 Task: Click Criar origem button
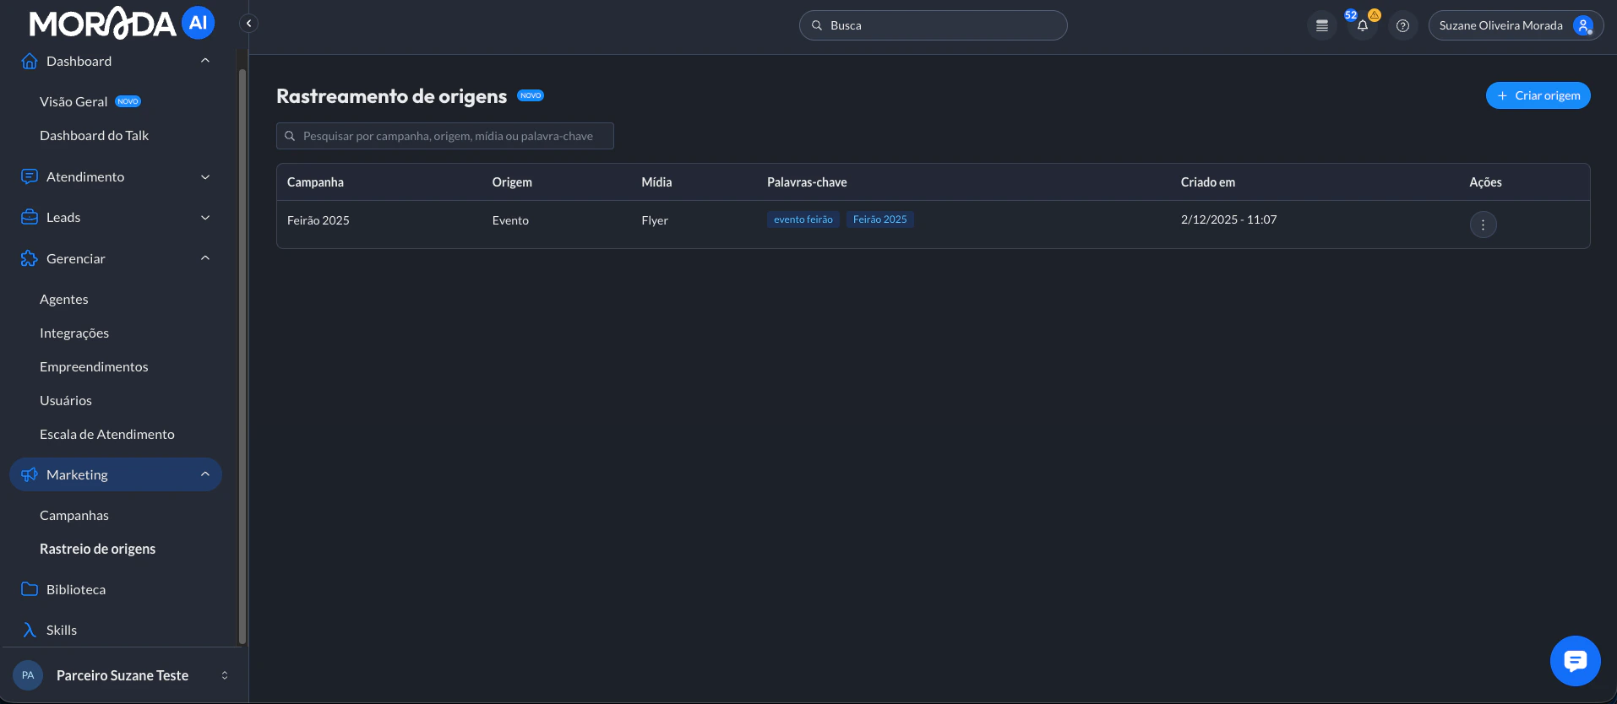click(x=1538, y=95)
